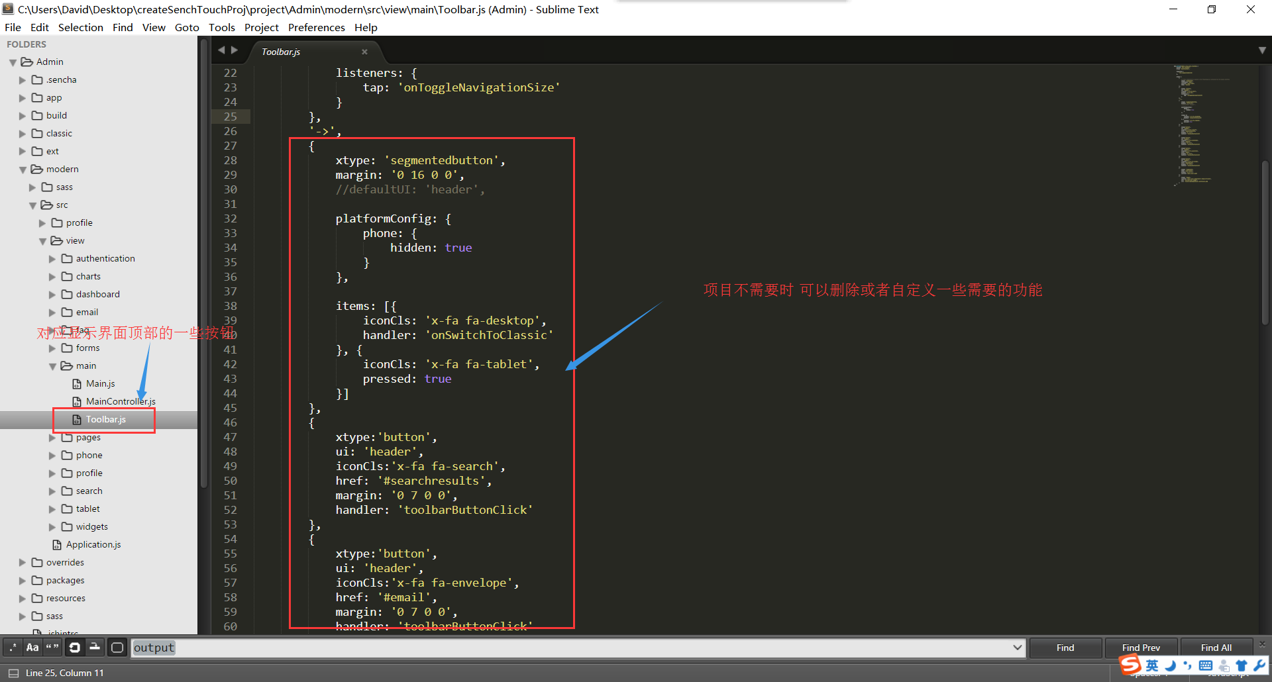Expand the charts folder
The height and width of the screenshot is (682, 1272).
[x=52, y=277]
